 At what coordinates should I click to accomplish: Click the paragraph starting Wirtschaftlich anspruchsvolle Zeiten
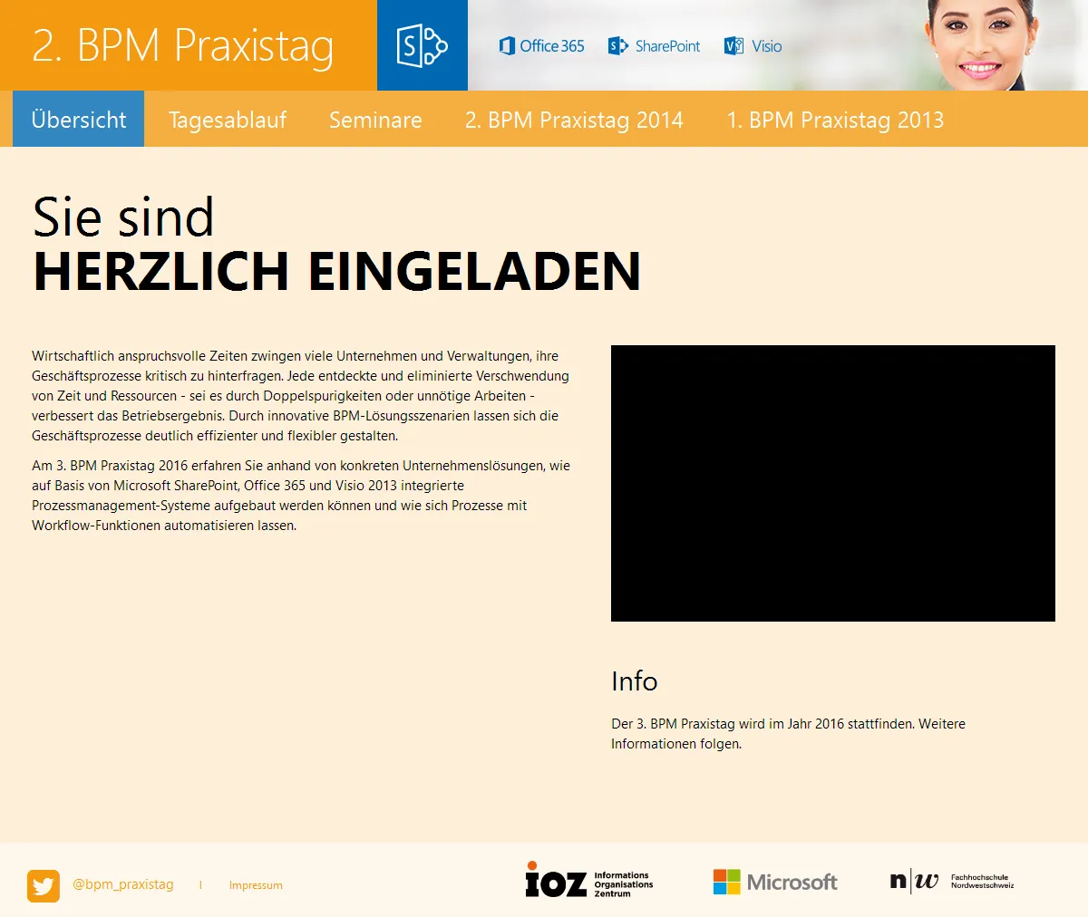click(x=301, y=396)
